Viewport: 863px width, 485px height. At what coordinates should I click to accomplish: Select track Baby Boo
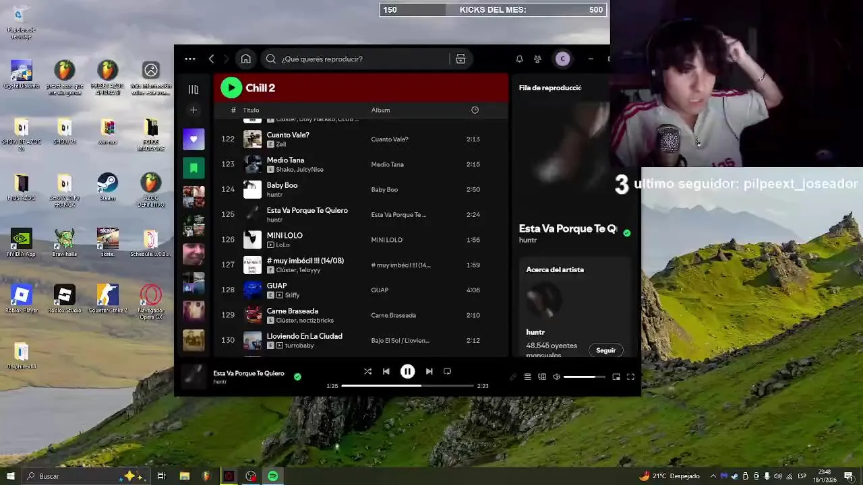coord(361,189)
